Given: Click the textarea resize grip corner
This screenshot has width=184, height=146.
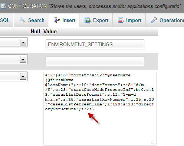Looking at the screenshot, I should tap(153, 142).
